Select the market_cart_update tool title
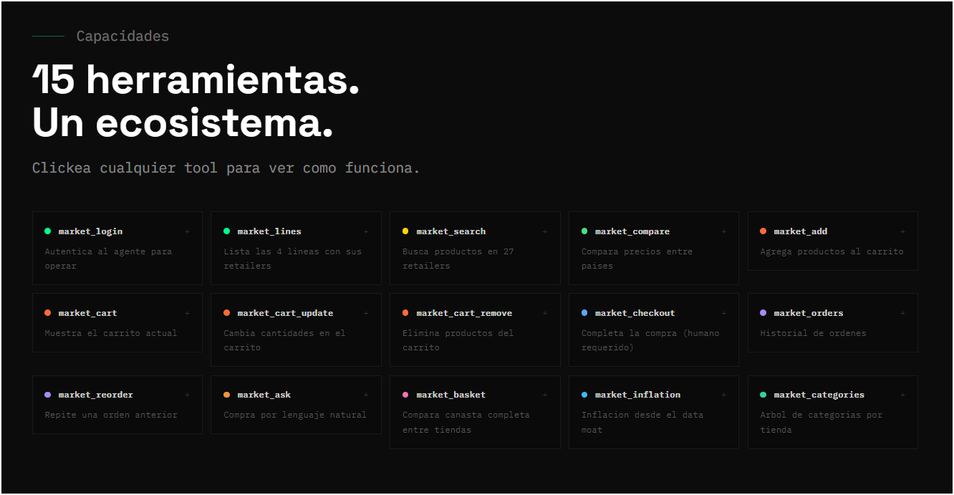The image size is (954, 495). point(285,313)
